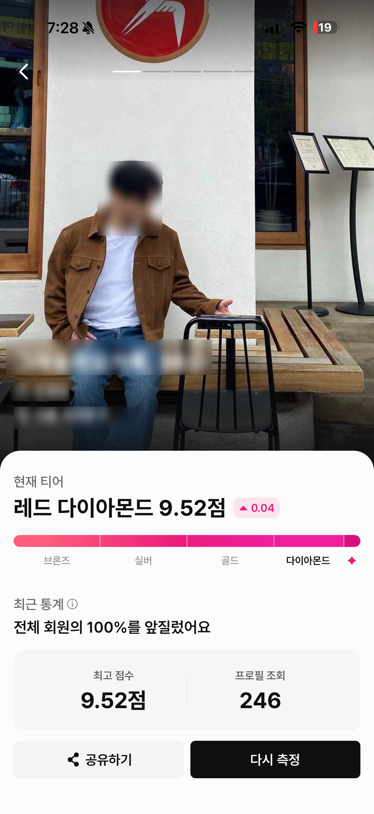This screenshot has height=814, width=374.
Task: Tap the 골드 tier label
Action: [x=230, y=561]
